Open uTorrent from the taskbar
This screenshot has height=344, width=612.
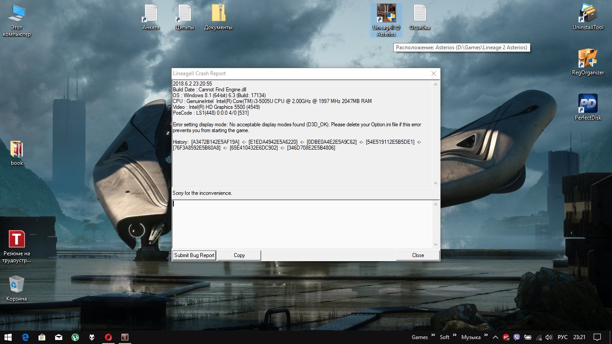[75, 337]
